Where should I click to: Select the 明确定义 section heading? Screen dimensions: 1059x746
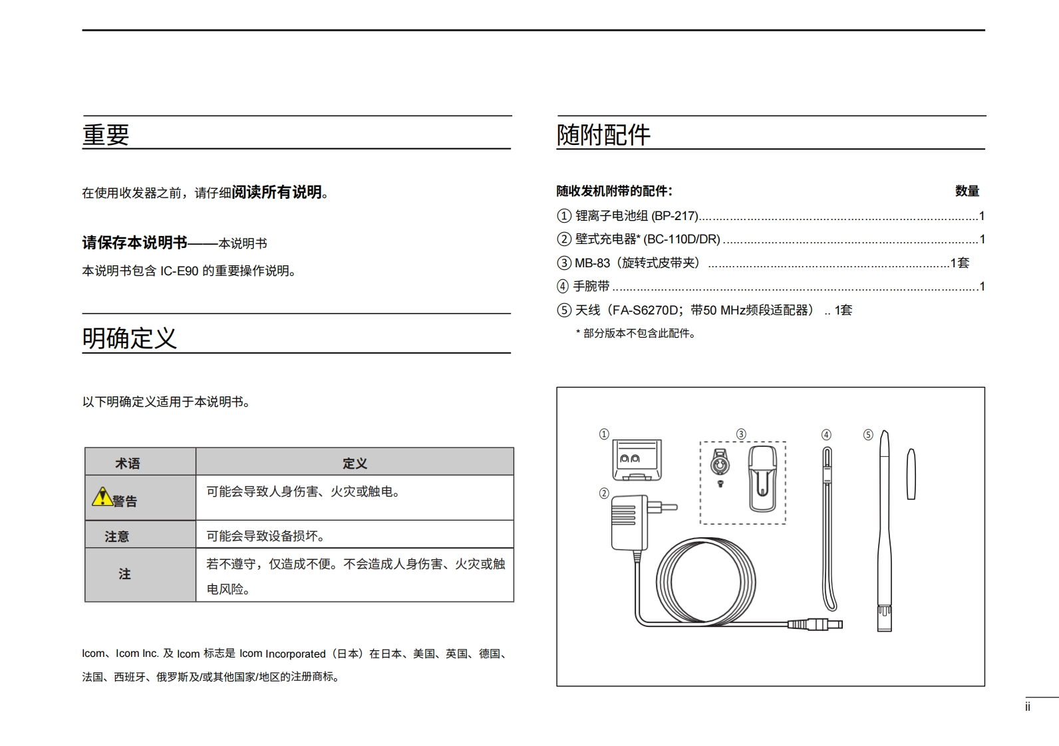(x=130, y=338)
